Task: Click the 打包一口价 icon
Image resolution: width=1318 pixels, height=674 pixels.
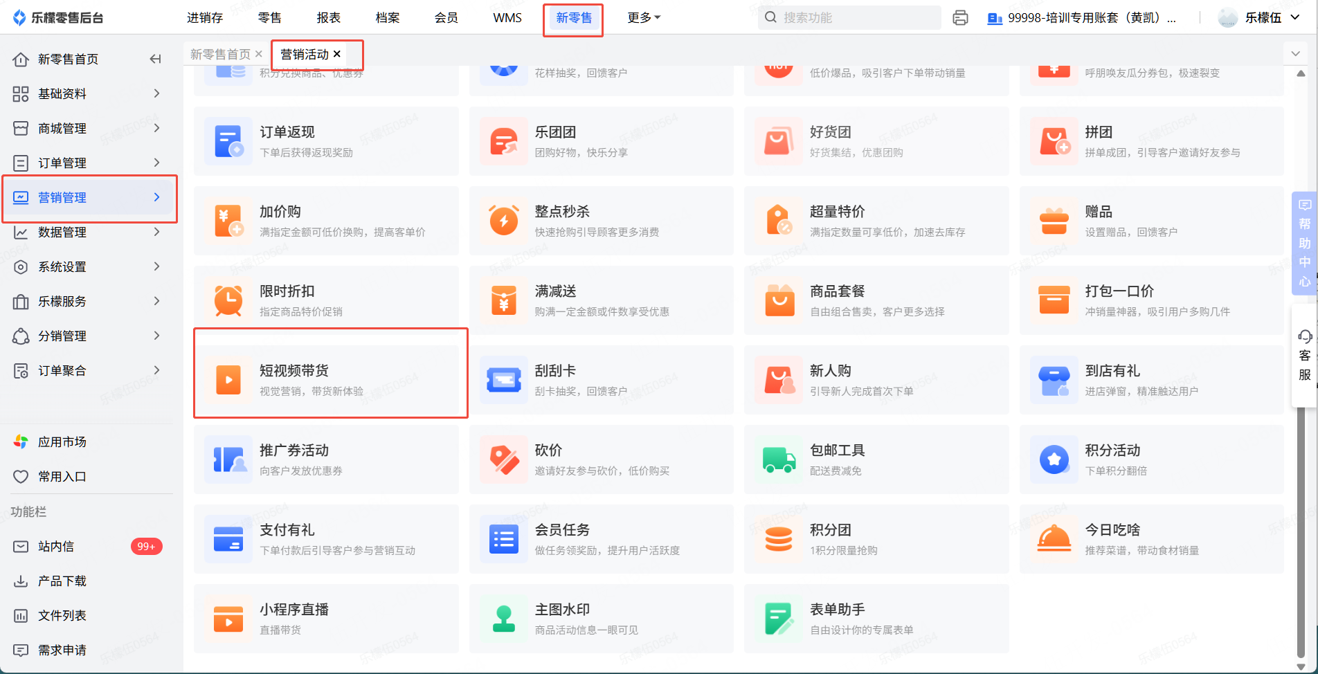Action: pos(1054,300)
